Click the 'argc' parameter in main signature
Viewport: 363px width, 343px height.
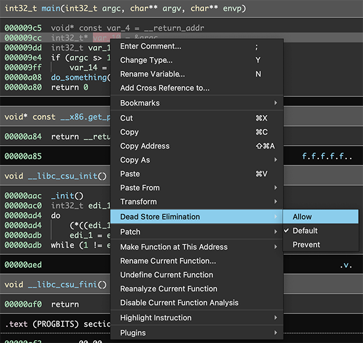(x=112, y=8)
